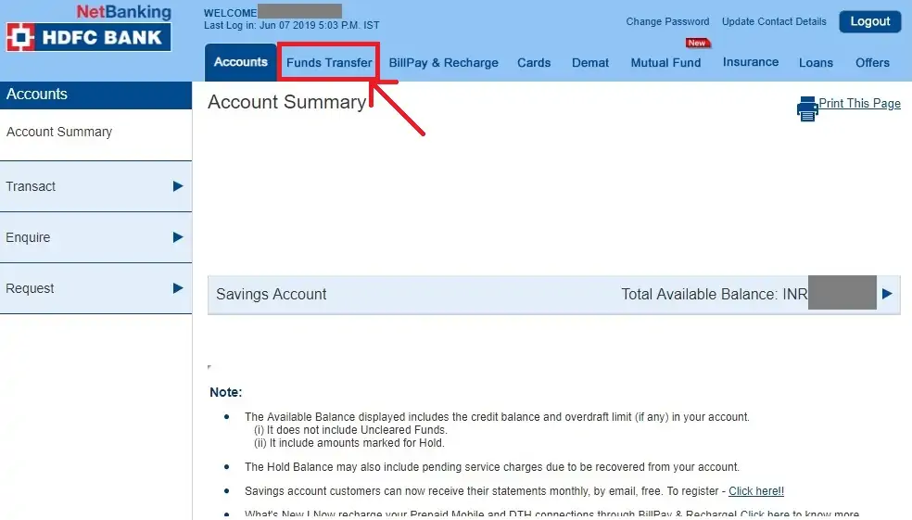The image size is (912, 520).
Task: Expand the Enquire menu arrow
Action: pyautogui.click(x=178, y=237)
